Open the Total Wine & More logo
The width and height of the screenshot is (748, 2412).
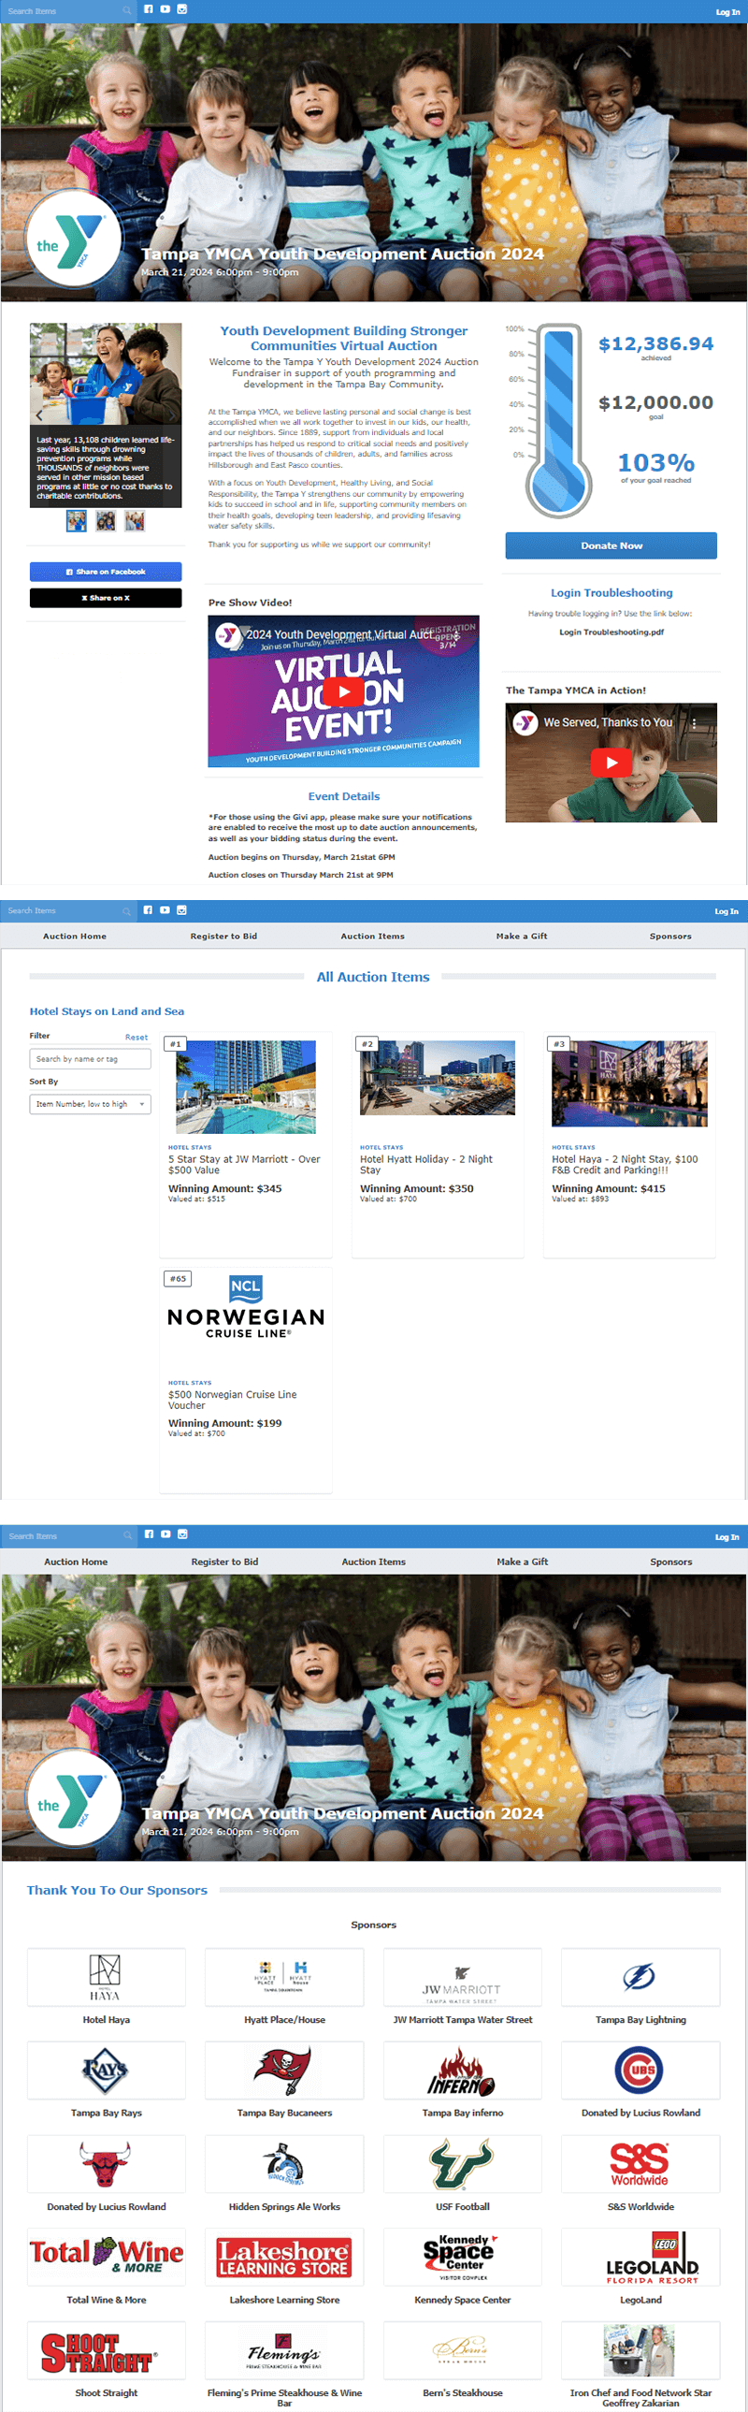[106, 2256]
